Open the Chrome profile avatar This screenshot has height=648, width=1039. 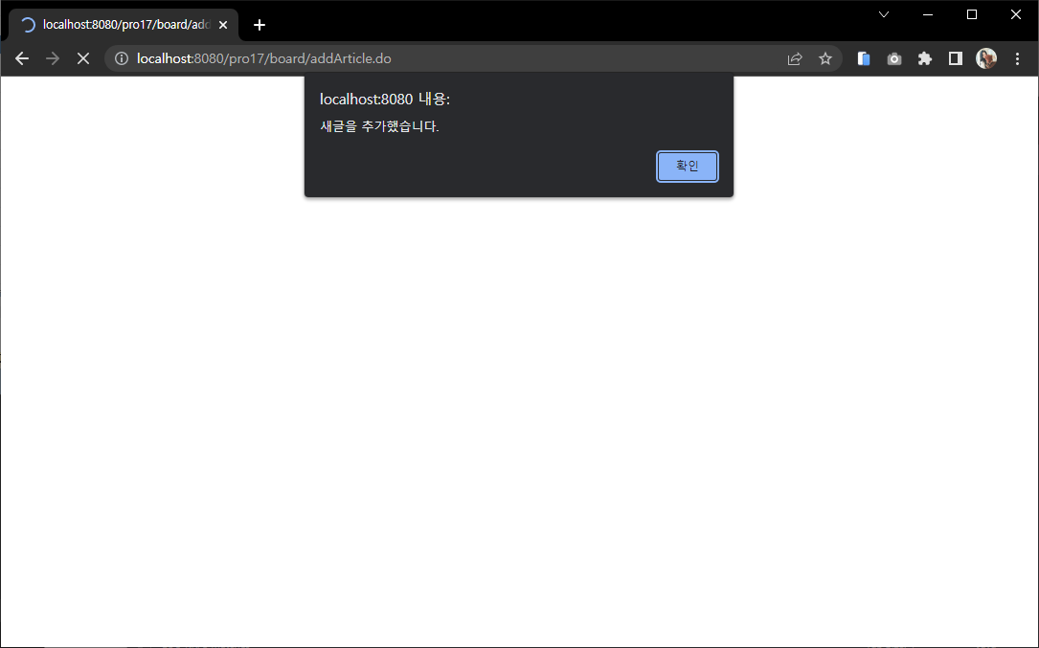(986, 59)
